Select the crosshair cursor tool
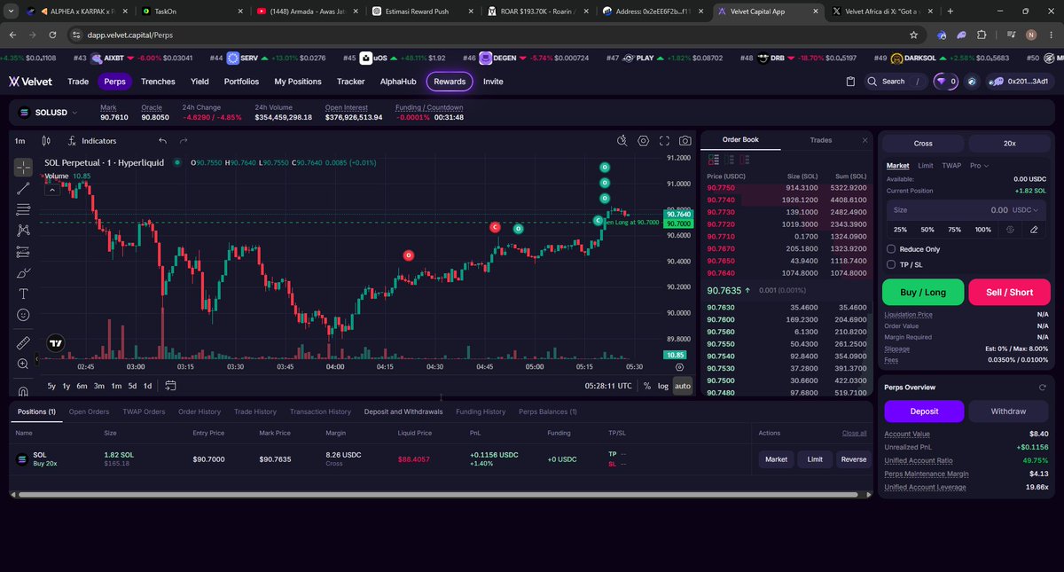Viewport: 1064px width, 572px height. (x=23, y=167)
